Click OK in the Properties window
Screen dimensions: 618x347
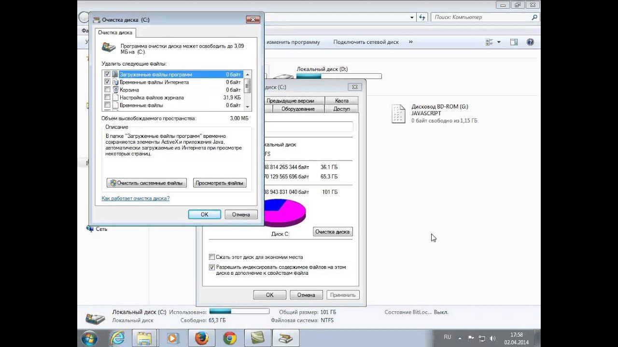[270, 295]
